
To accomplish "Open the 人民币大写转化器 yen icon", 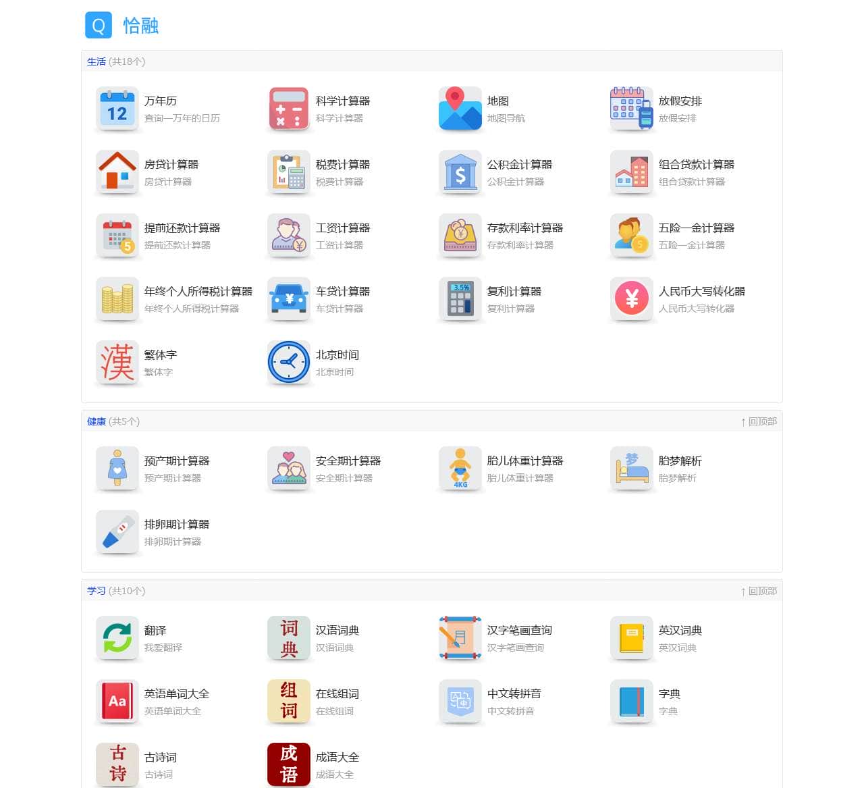I will coord(632,298).
